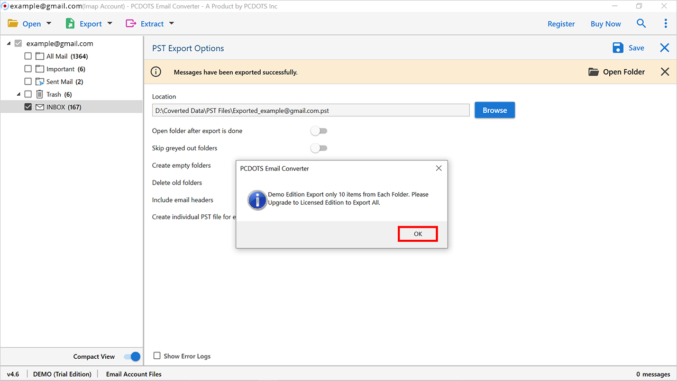
Task: Enable Open folder after export toggle
Action: click(x=319, y=131)
